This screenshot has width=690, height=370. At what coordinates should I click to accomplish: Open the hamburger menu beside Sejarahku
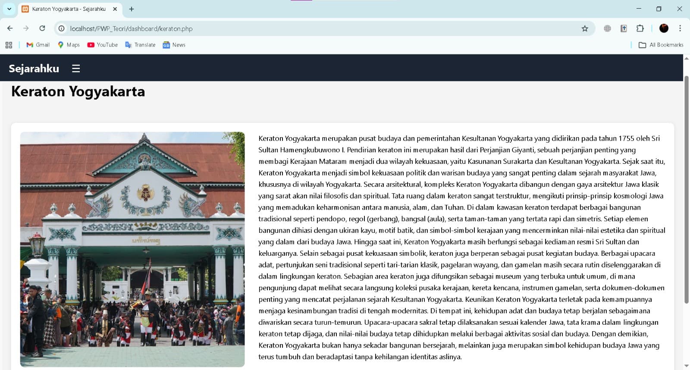click(76, 69)
